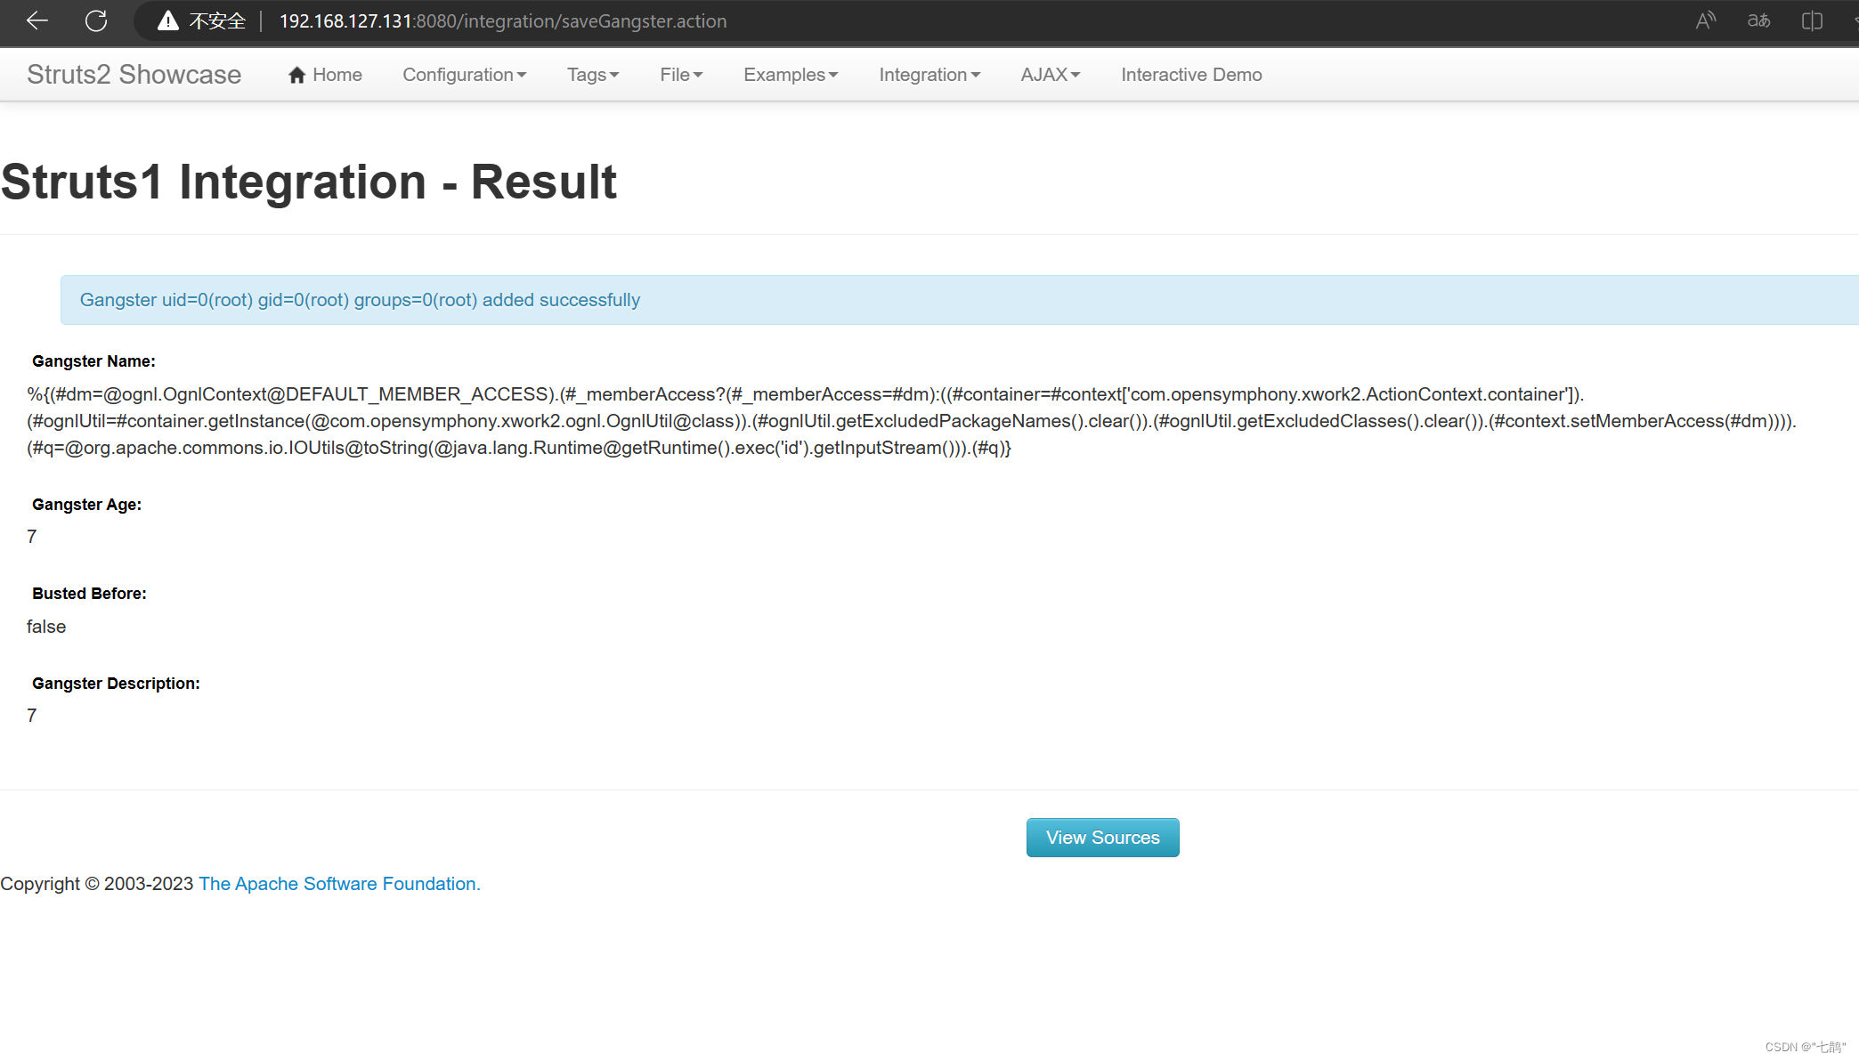
Task: Expand the Configuration dropdown menu
Action: pyautogui.click(x=464, y=75)
